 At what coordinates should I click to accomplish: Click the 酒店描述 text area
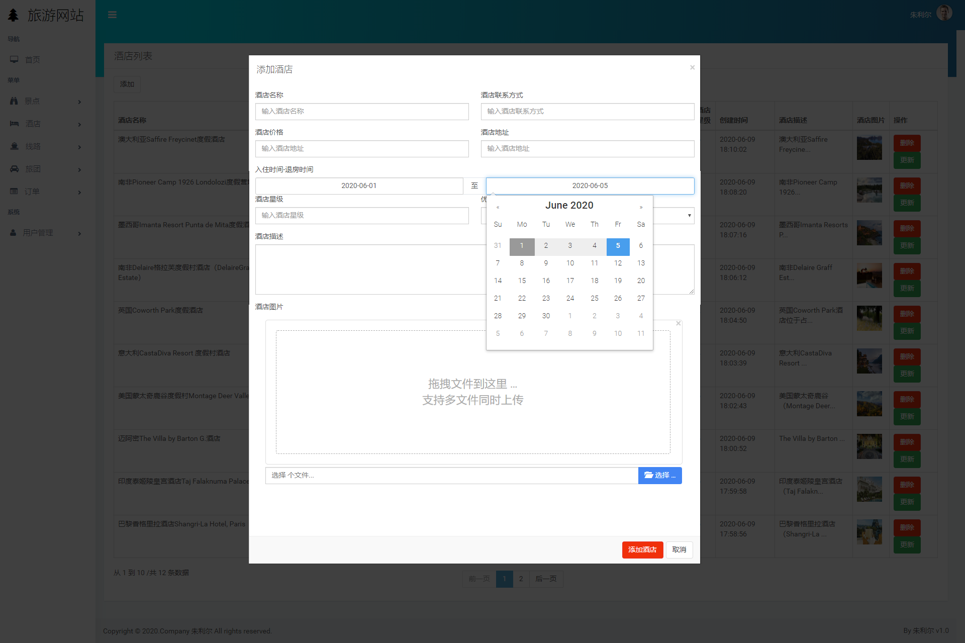click(x=370, y=269)
